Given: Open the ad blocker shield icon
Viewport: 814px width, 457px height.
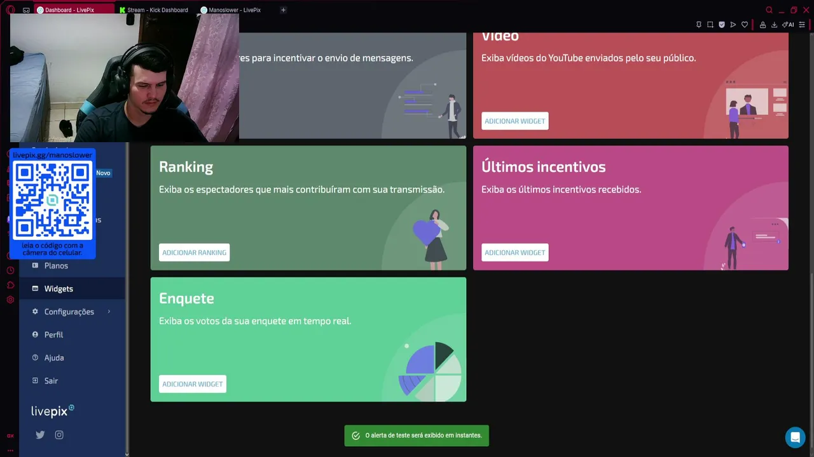Looking at the screenshot, I should (x=722, y=25).
